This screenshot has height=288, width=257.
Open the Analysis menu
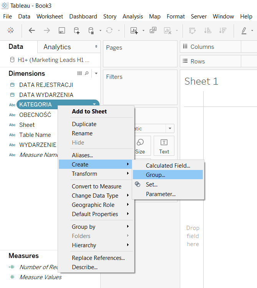click(133, 17)
